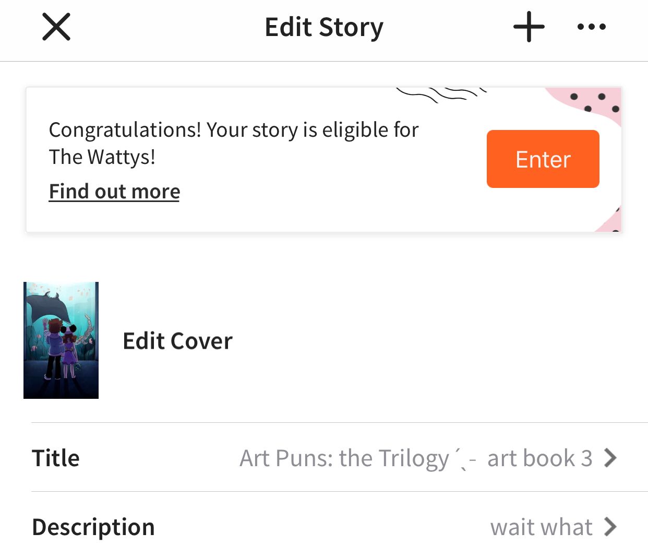
Task: Click 'art book 3' in the title field
Action: pos(539,458)
